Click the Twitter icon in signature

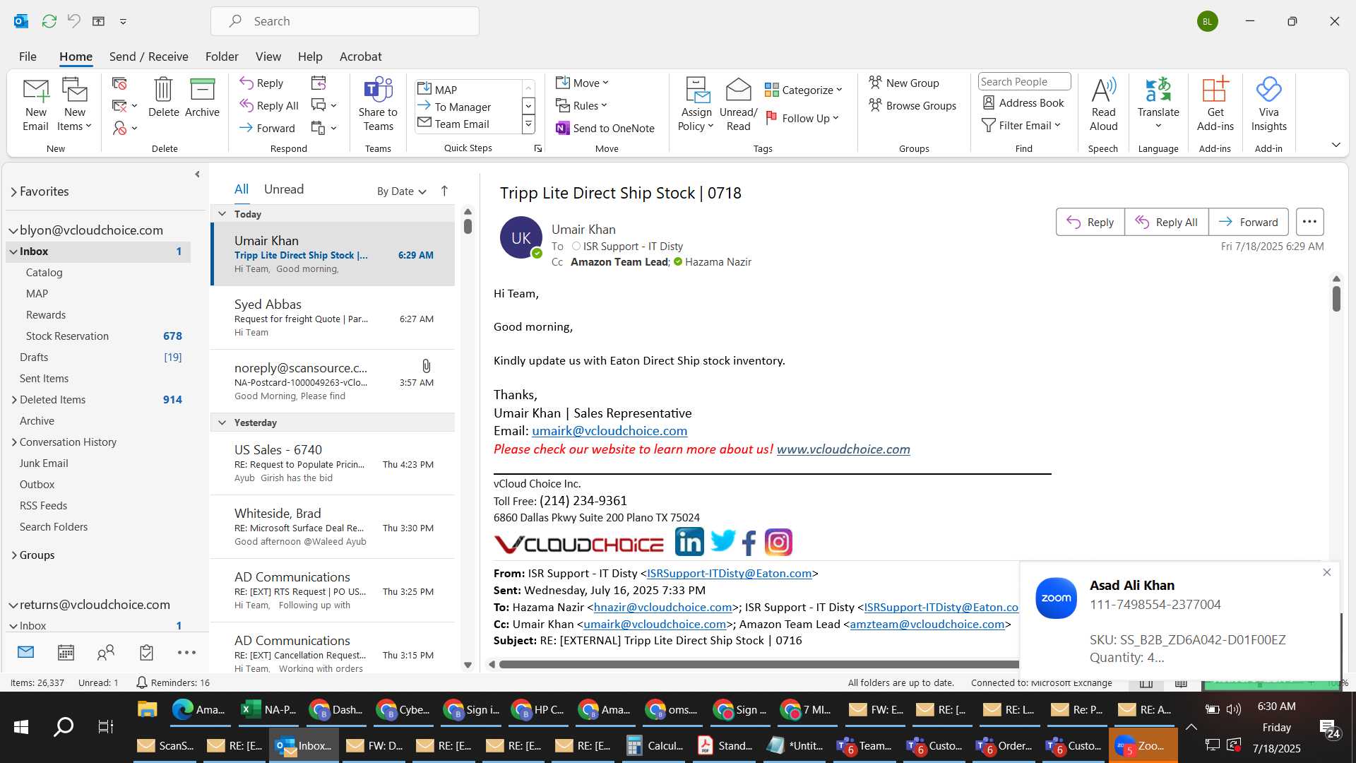pos(722,541)
